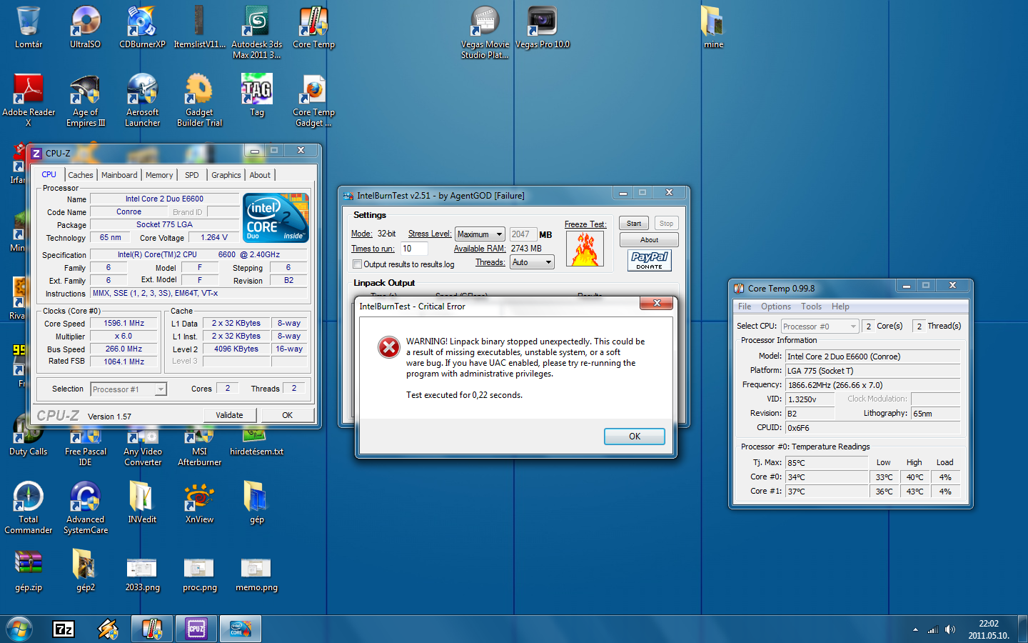
Task: Enable Output results to results.log checkbox
Action: (357, 264)
